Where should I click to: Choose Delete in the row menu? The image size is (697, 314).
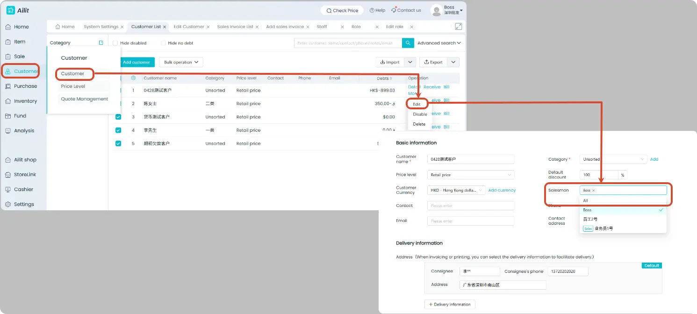tap(419, 124)
